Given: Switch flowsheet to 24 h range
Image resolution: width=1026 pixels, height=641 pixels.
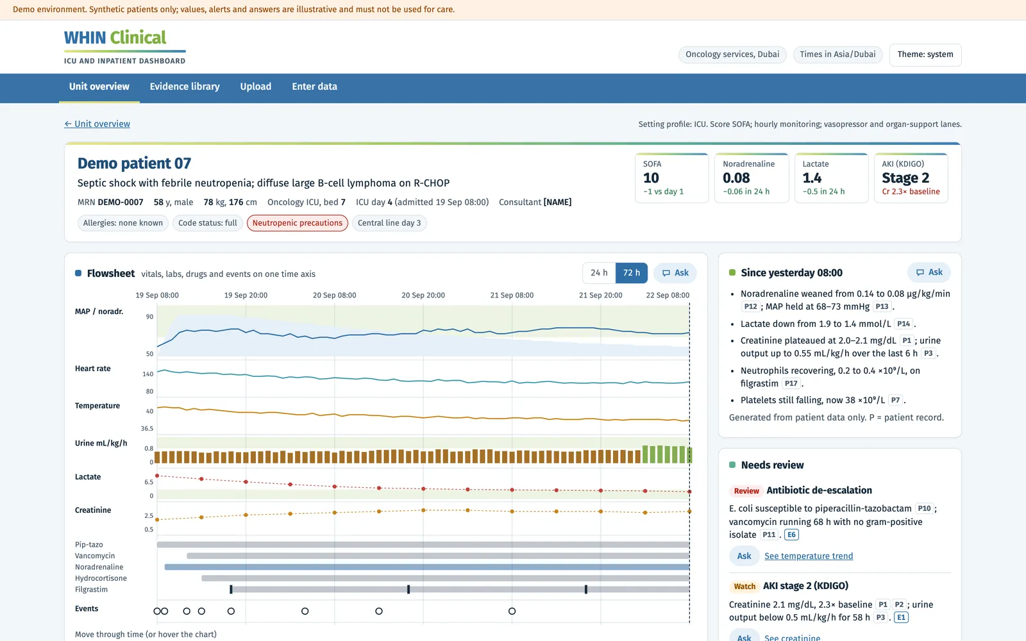Looking at the screenshot, I should pos(599,273).
